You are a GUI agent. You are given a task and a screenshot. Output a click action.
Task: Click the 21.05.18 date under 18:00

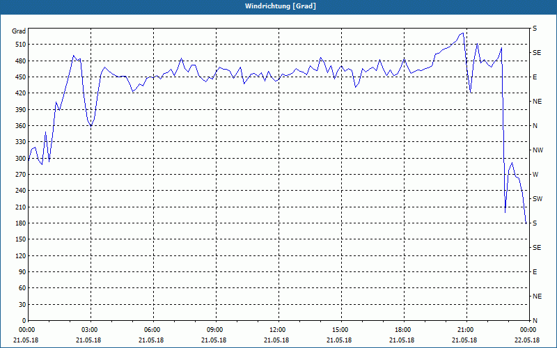tap(402, 340)
